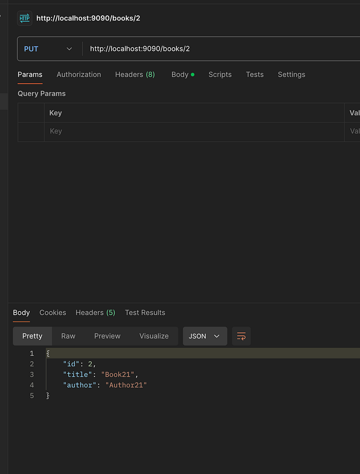Toggle the wrap lines icon in response

(241, 336)
